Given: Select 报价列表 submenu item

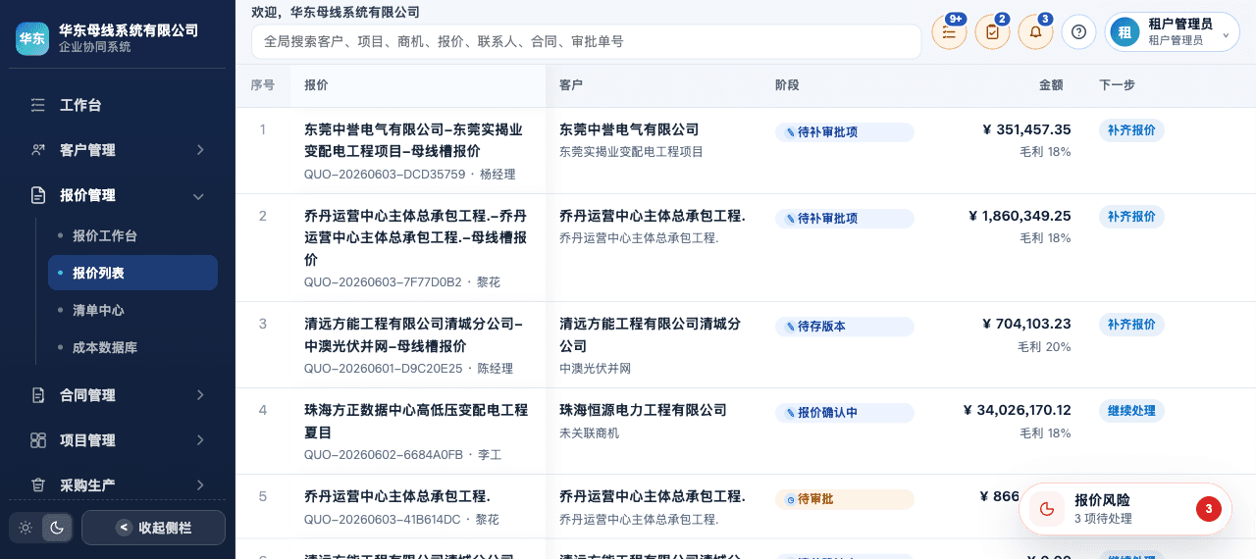Looking at the screenshot, I should 132,273.
